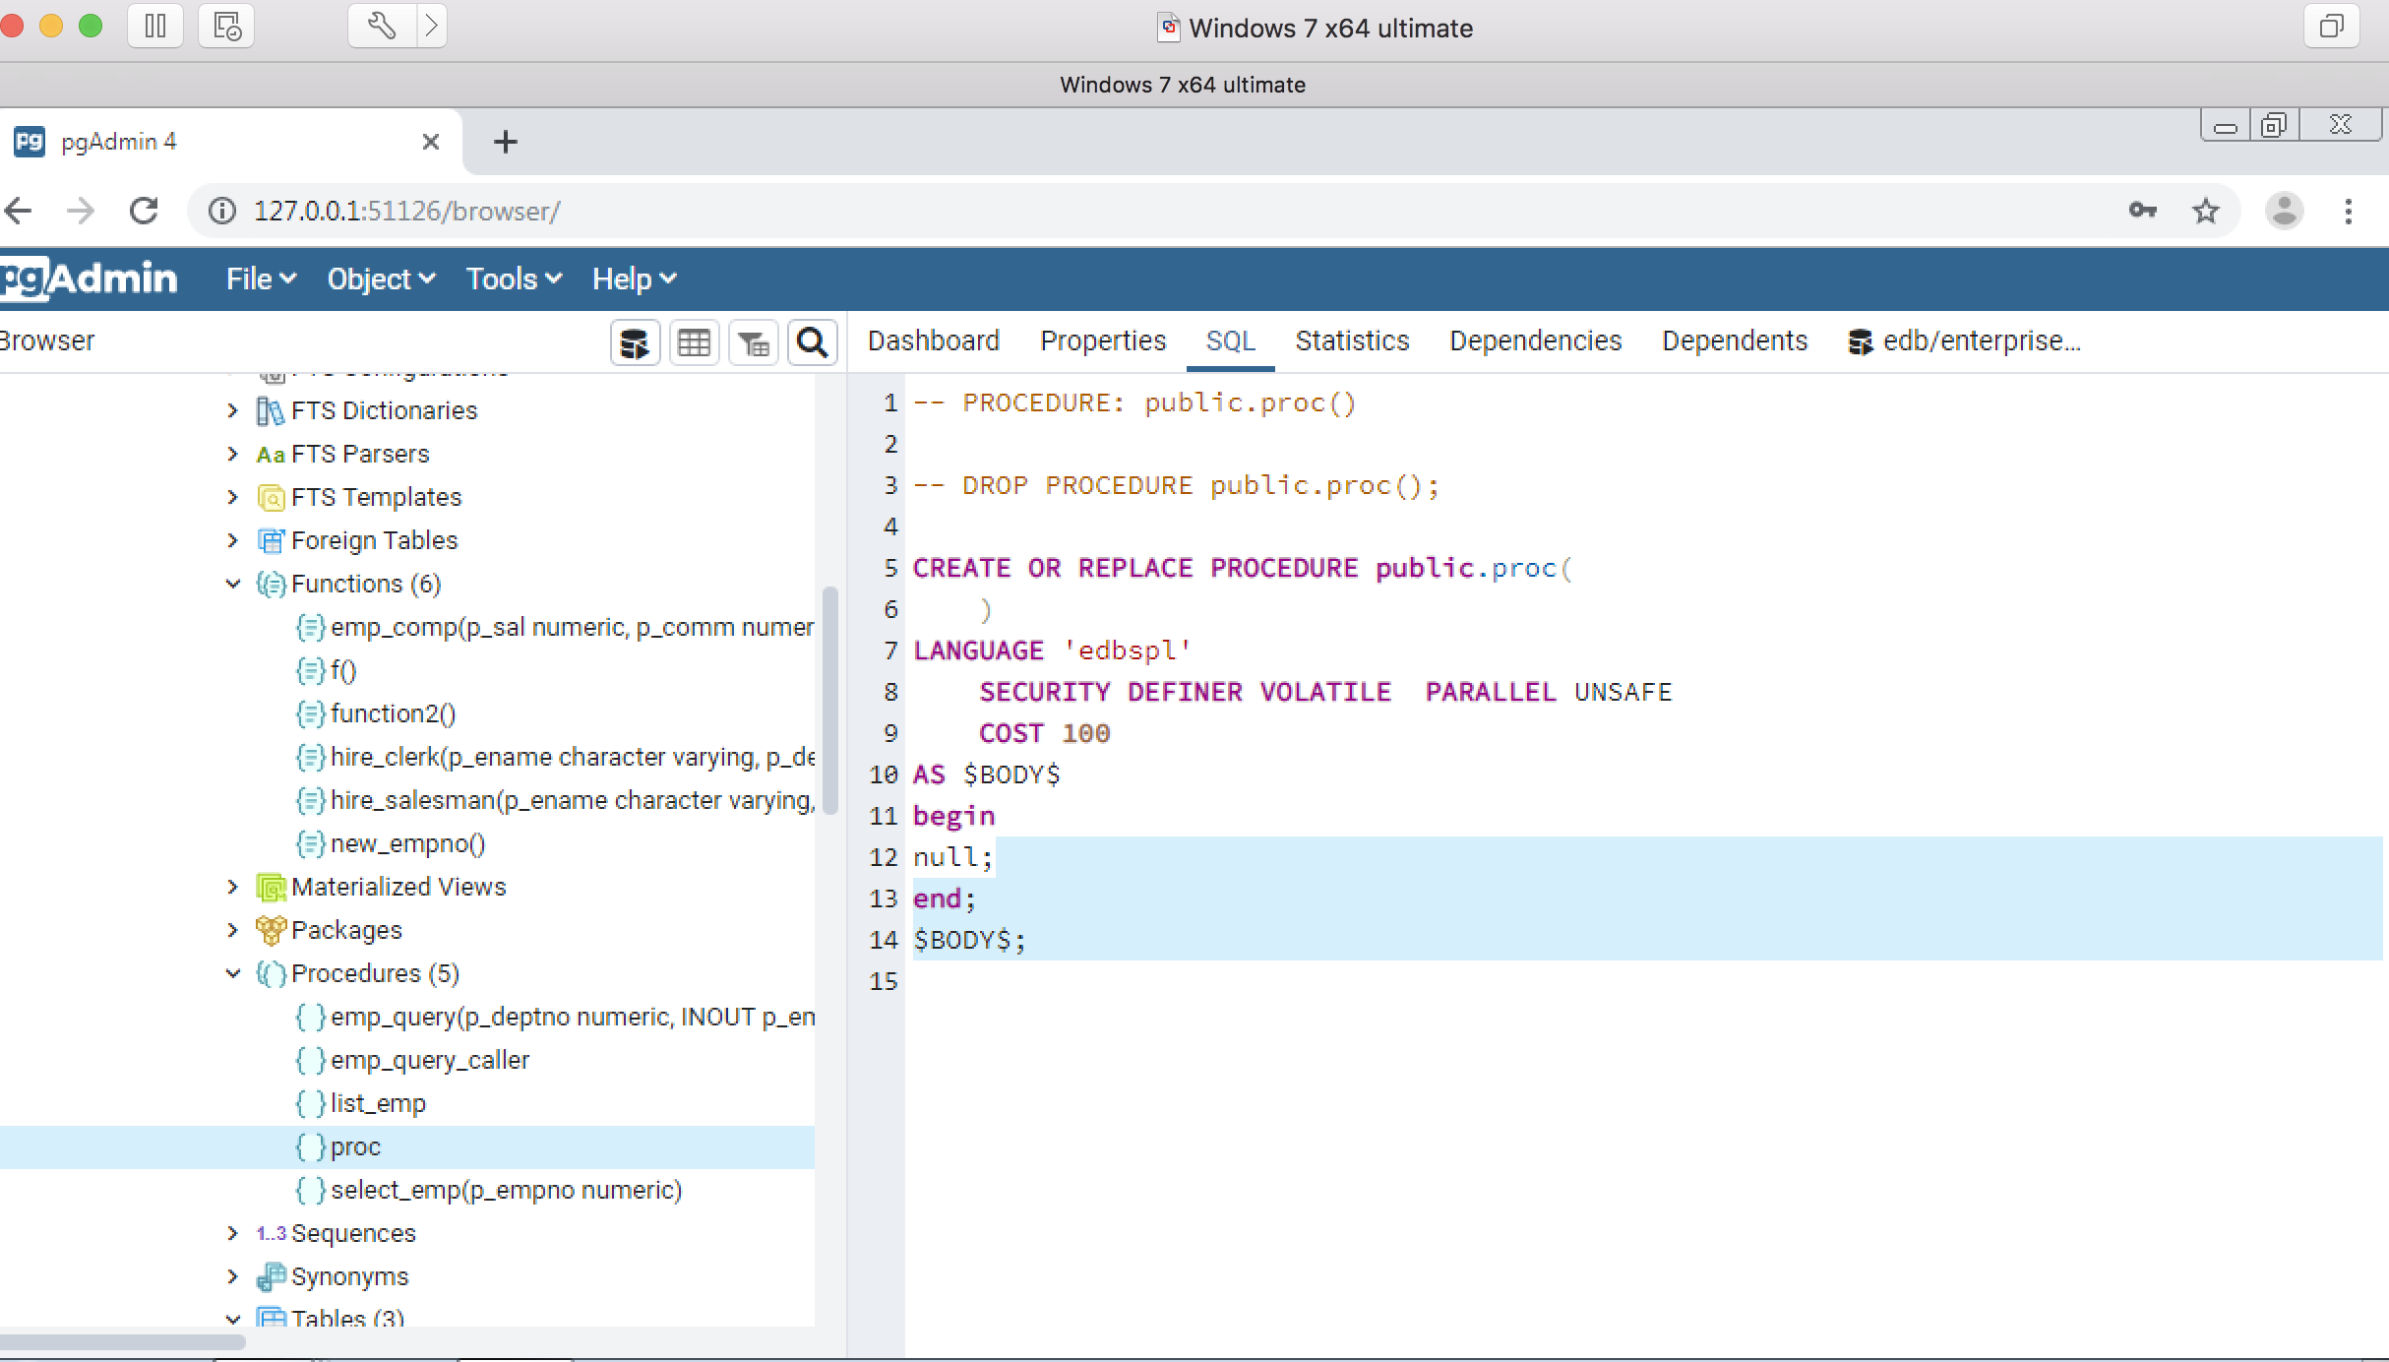
Task: Click the Browser tree horizontal scrollbar
Action: [x=122, y=1341]
